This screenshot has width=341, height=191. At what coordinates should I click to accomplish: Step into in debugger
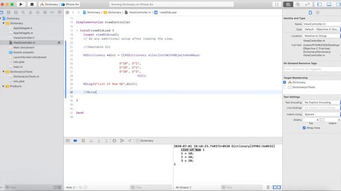coord(99,141)
